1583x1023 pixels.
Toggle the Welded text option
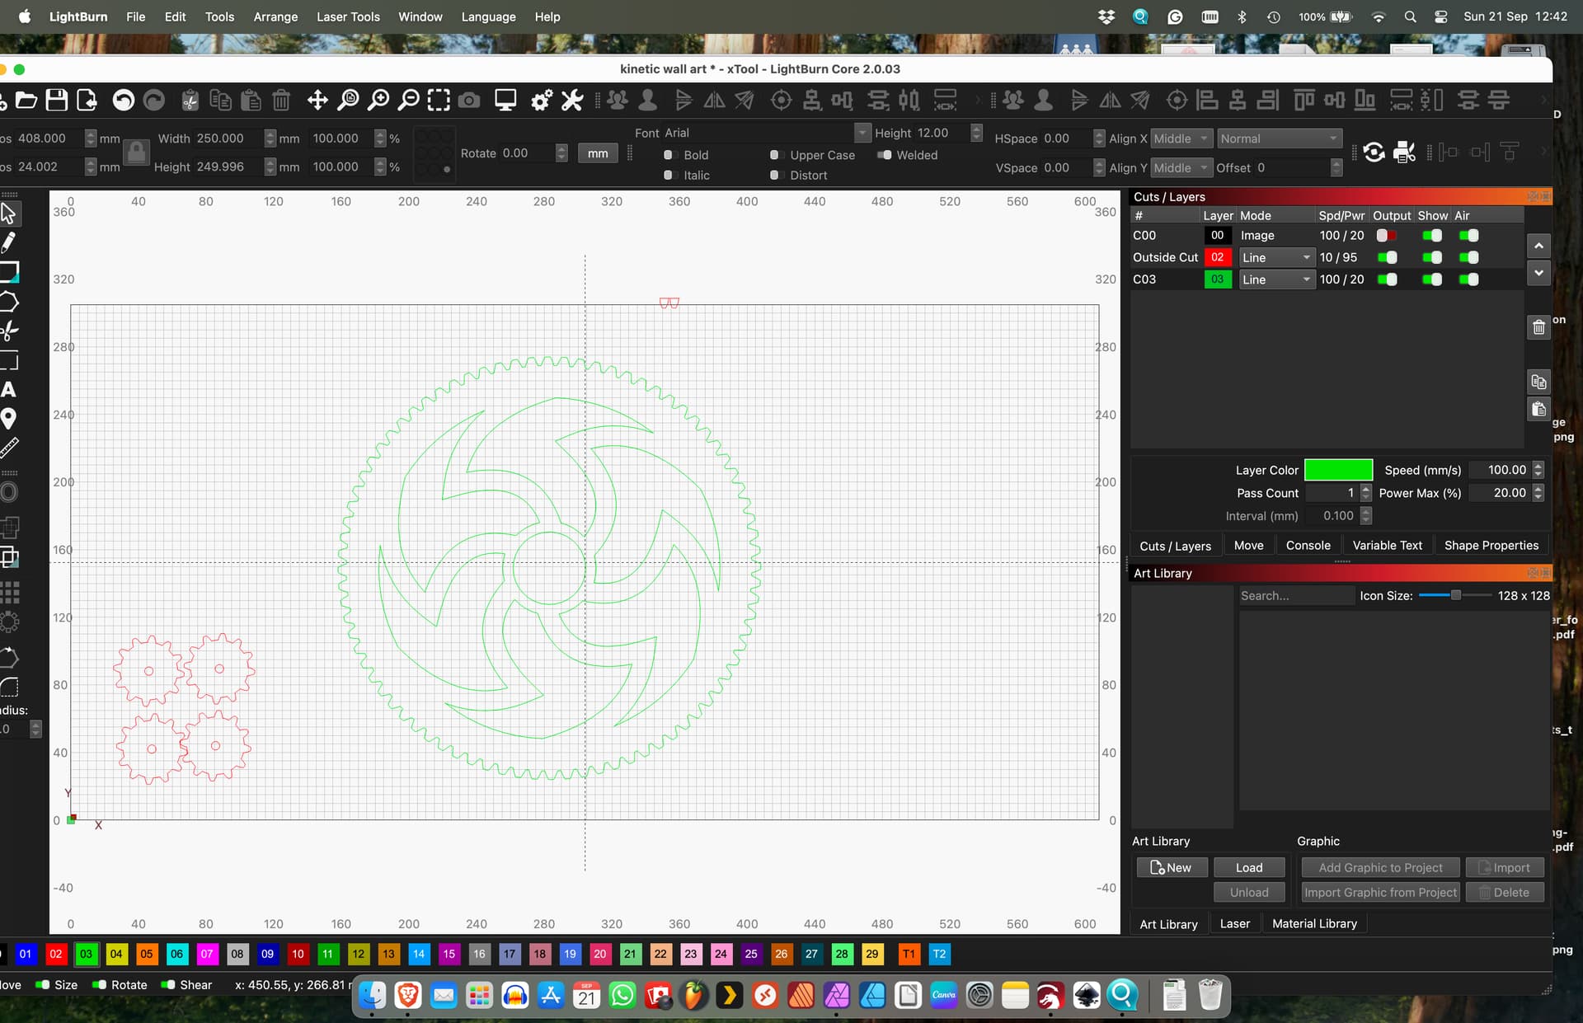tap(884, 155)
